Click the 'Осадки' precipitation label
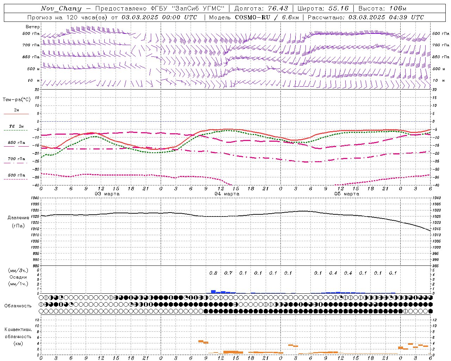The height and width of the screenshot is (361, 451). click(18, 277)
